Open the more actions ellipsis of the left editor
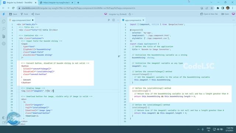Screen dimensions: 236x133 (x=118, y=20)
